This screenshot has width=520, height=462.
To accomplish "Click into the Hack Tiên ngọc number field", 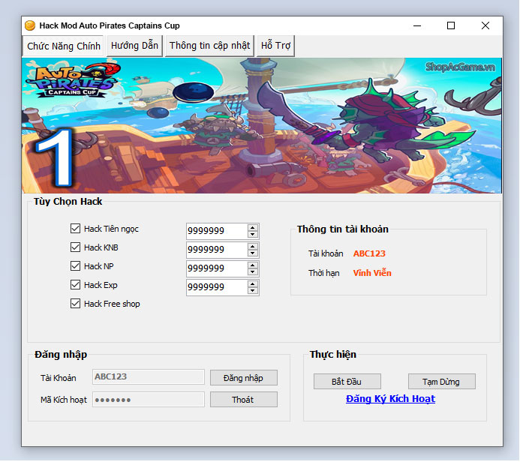I will pos(217,231).
